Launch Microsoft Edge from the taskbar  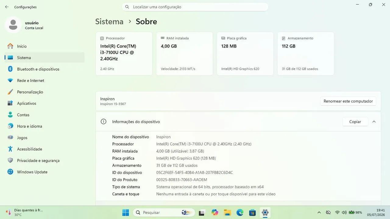[x=240, y=212]
